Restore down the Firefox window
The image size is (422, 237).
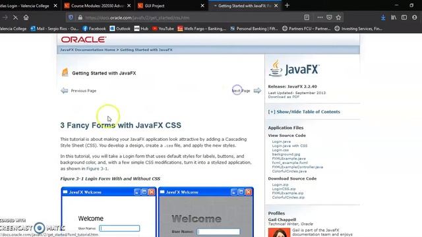click(x=411, y=5)
